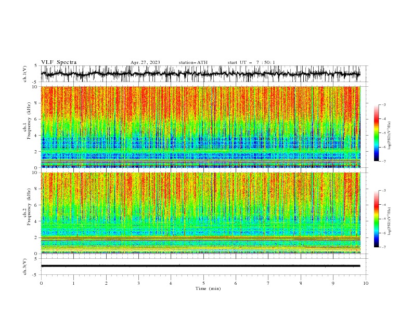This screenshot has width=412, height=318.
Task: Click the "-4" tick on ch.2 colorbar
Action: 383,205
